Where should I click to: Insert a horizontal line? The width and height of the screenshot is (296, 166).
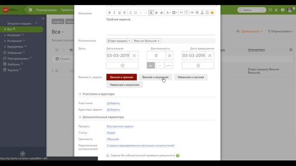pyautogui.click(x=192, y=12)
